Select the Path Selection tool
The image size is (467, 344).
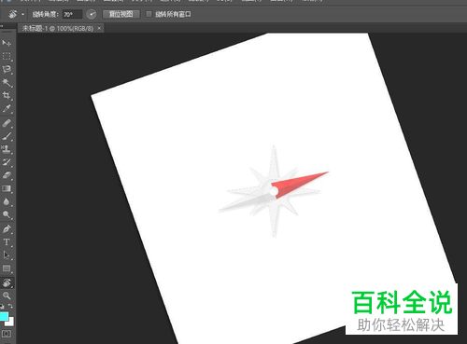[x=7, y=255]
